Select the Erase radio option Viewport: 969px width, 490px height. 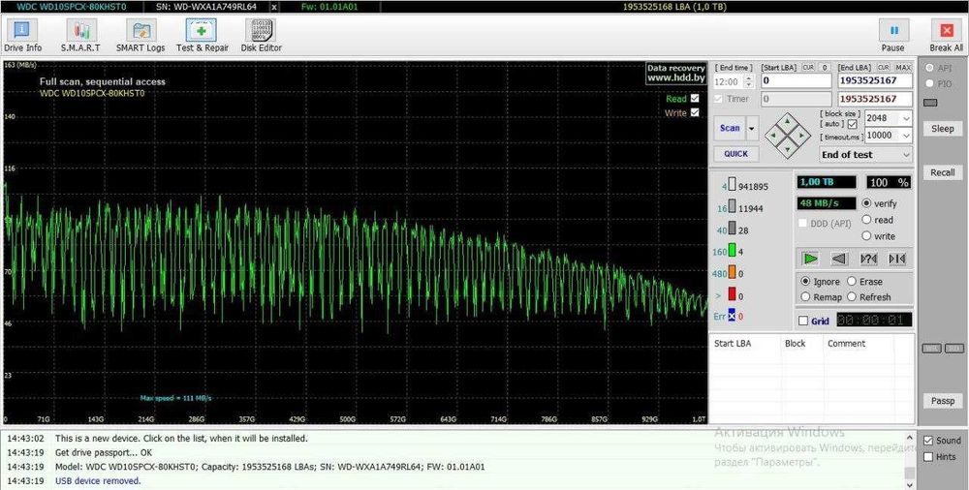pos(851,281)
